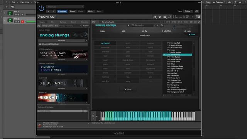Screen dimensions: 247x139
Task: Filter presets by orchestral tag
Action: click(105, 43)
